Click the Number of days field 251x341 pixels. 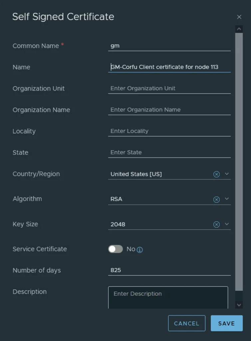pyautogui.click(x=169, y=270)
